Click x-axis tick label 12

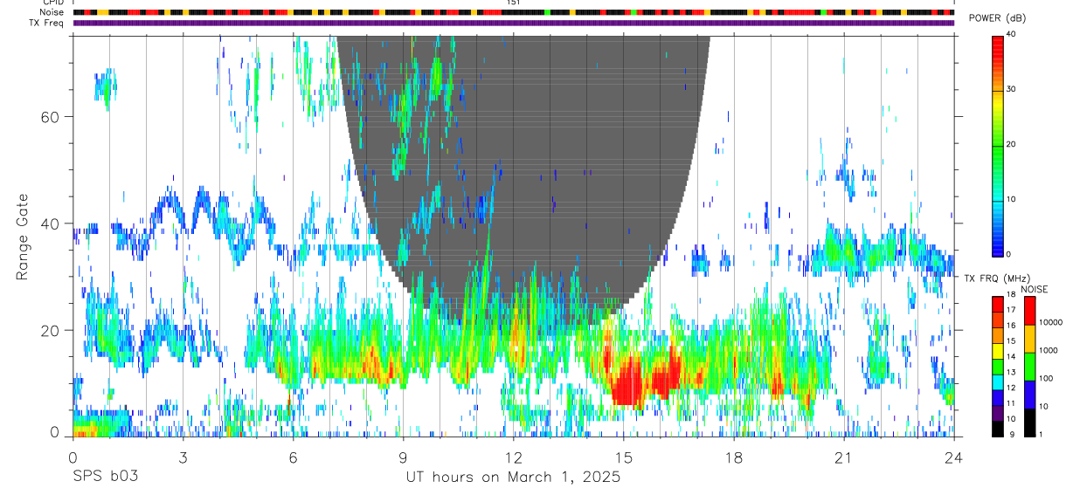[513, 457]
